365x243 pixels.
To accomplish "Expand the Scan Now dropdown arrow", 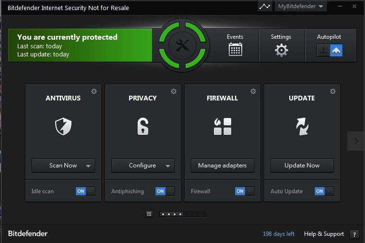I will (88, 166).
